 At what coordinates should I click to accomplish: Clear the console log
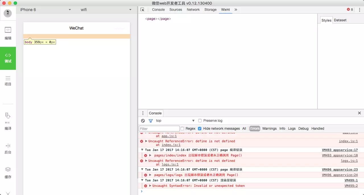(143, 121)
